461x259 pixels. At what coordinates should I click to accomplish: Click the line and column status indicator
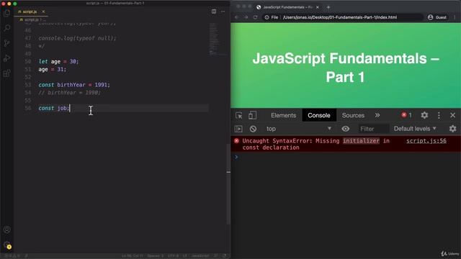[x=133, y=256]
